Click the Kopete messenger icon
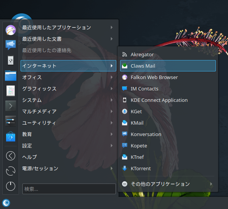Image resolution: width=228 pixels, height=209 pixels. tap(125, 146)
